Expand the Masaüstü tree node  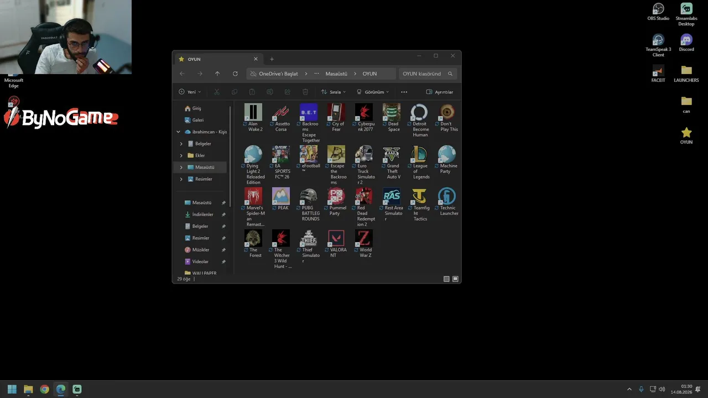pos(181,167)
